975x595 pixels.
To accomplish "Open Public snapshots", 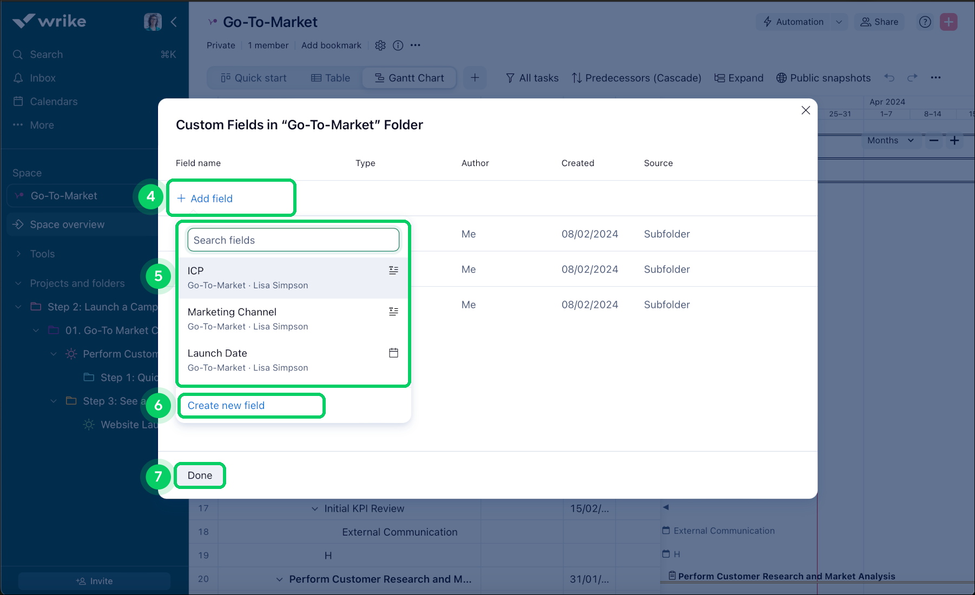I will coord(823,77).
